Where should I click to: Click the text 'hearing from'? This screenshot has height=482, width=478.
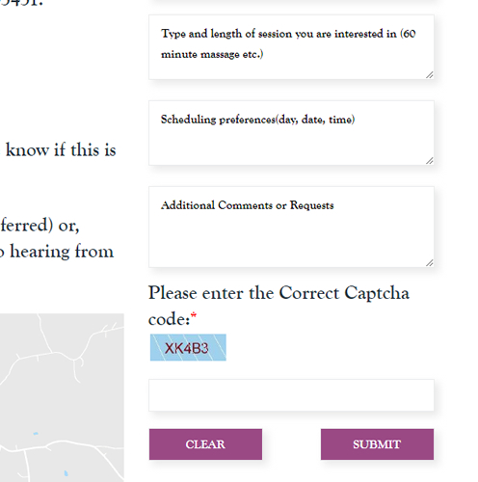tap(62, 251)
